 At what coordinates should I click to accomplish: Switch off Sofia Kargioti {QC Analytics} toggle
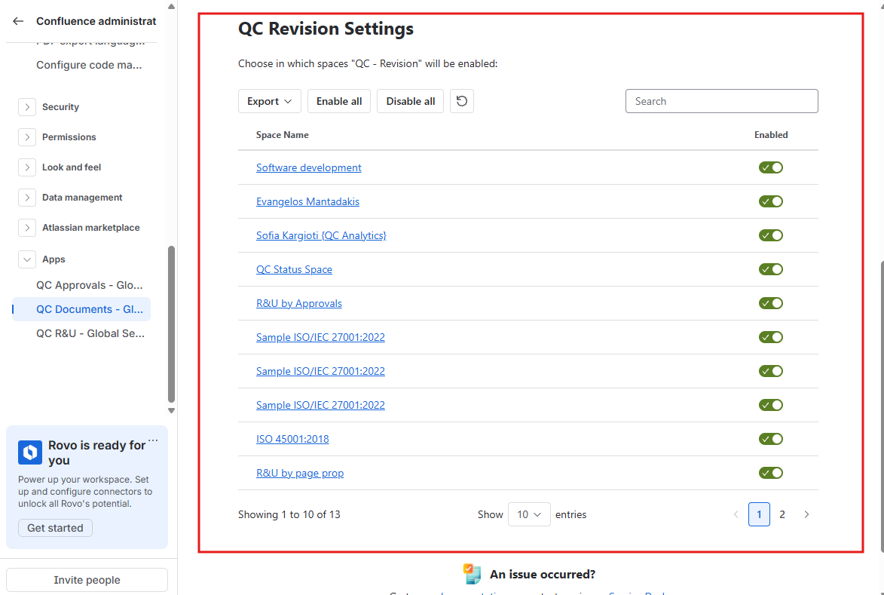[771, 235]
